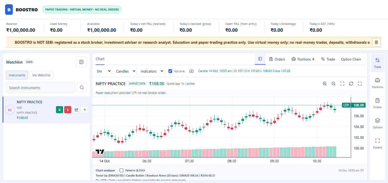Image resolution: width=388 pixels, height=183 pixels.
Task: Click the PAPER TRADING virtual money badge
Action: [82, 9]
